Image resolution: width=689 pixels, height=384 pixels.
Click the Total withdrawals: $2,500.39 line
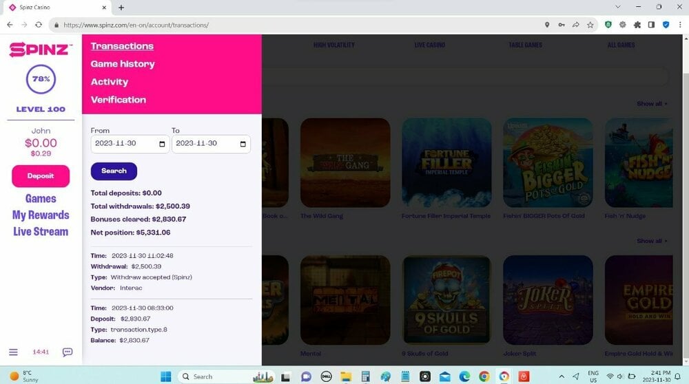click(x=140, y=206)
